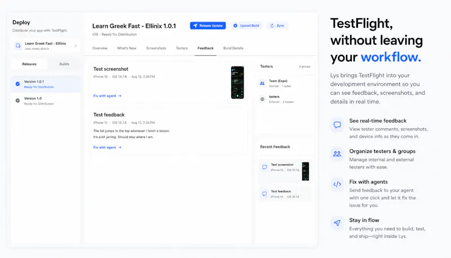Click the See real-time feedback heading
The width and height of the screenshot is (451, 258).
tap(378, 121)
